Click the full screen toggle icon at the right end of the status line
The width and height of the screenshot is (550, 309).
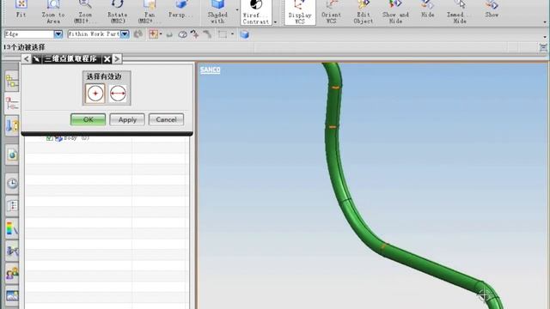(543, 47)
